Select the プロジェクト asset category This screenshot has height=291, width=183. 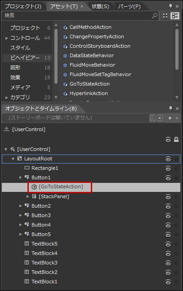point(25,28)
